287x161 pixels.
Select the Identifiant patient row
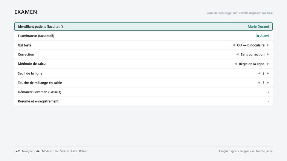coord(143,27)
